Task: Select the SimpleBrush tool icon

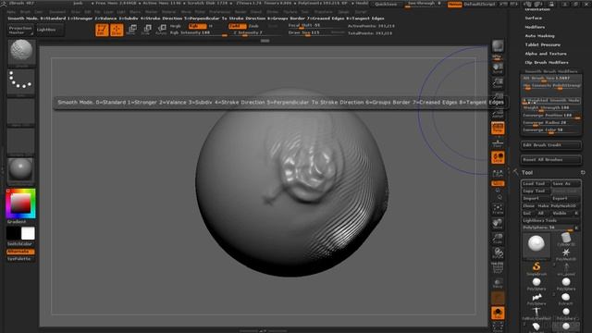Action: tap(536, 269)
